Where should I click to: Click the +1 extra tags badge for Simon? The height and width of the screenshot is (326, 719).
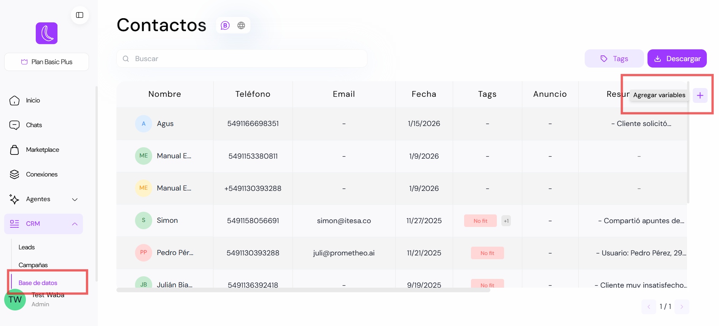[x=506, y=221]
